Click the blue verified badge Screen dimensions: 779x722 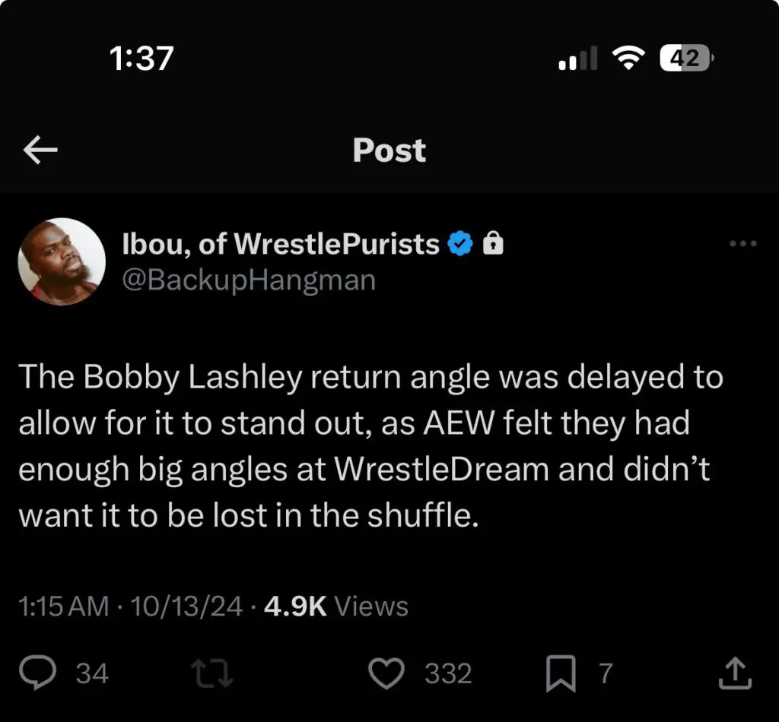461,244
